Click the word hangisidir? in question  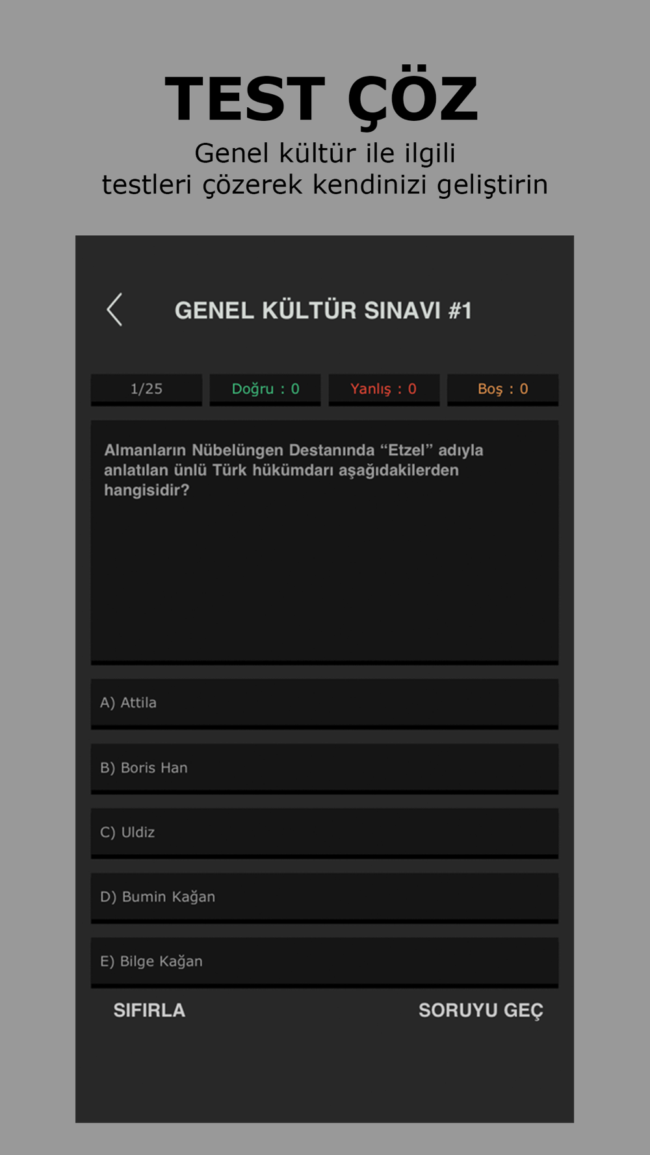pos(147,490)
